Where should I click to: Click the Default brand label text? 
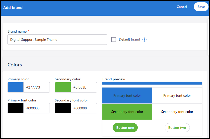click(x=129, y=40)
